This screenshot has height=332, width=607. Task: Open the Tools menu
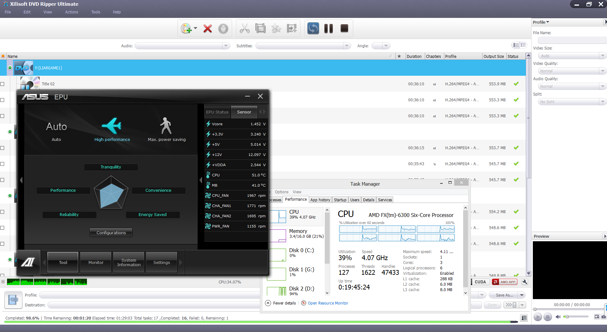click(x=96, y=12)
